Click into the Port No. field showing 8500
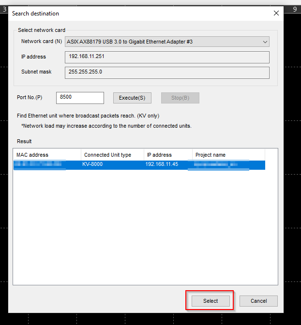Viewport: 301px width, 325px height. coord(80,98)
